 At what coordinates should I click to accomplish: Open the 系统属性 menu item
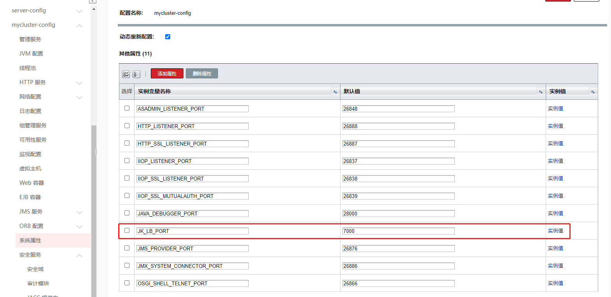click(30, 240)
